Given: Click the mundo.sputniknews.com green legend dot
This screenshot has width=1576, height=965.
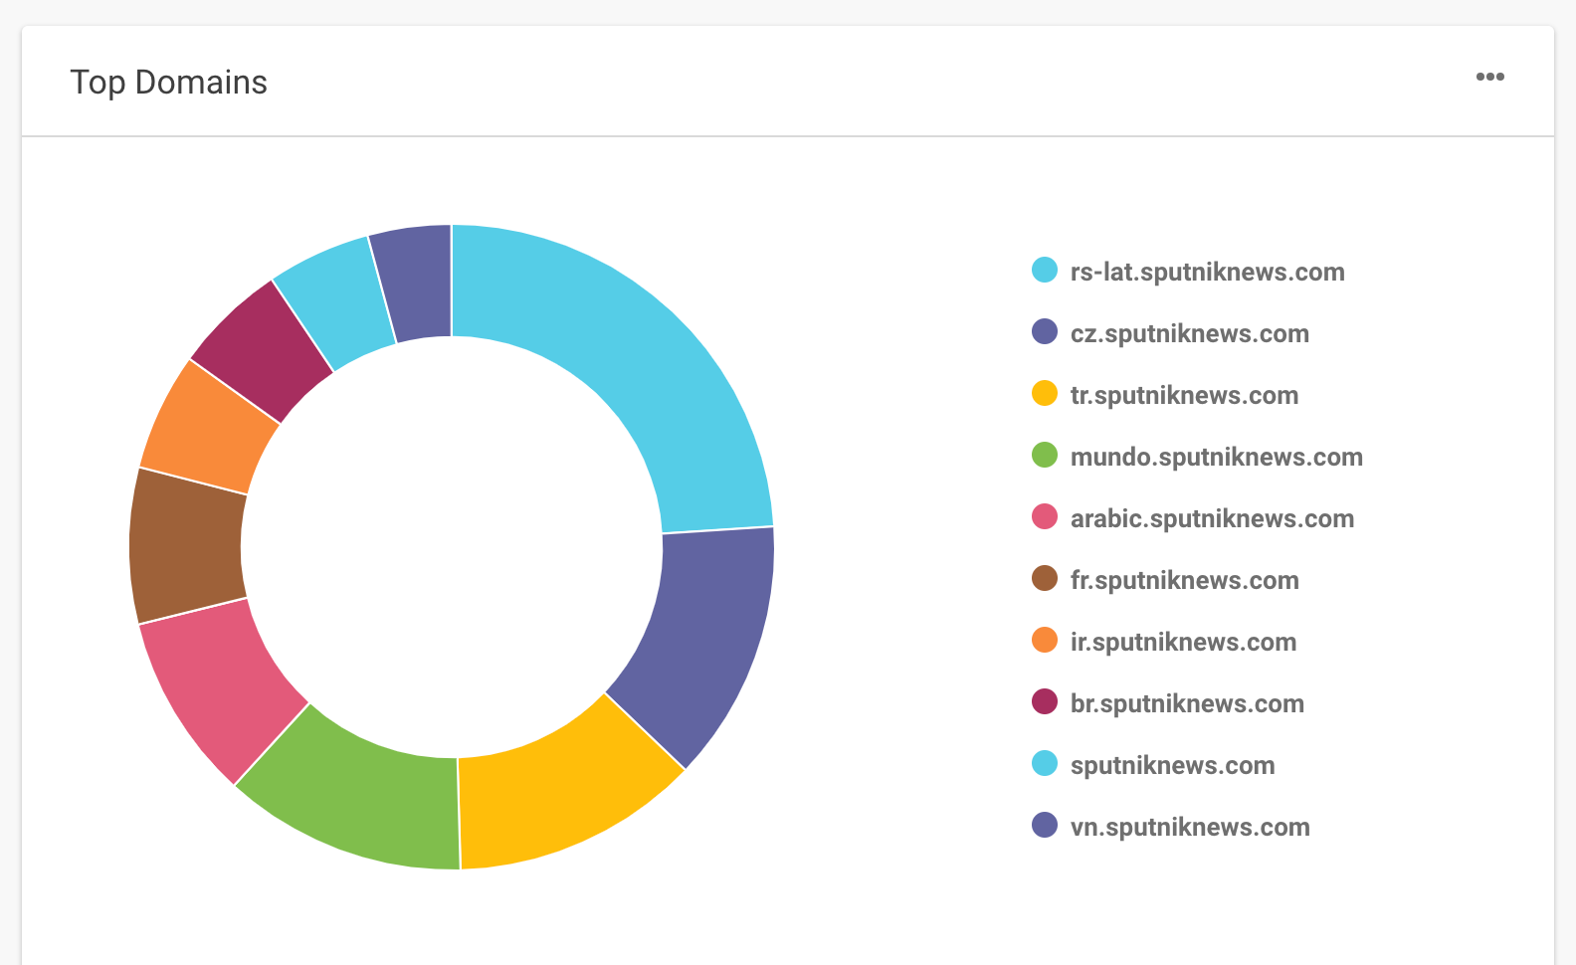Looking at the screenshot, I should click(1045, 455).
